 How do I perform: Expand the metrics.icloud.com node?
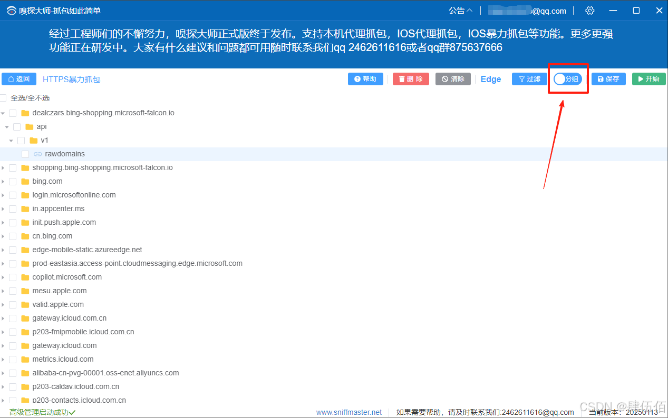click(3, 359)
